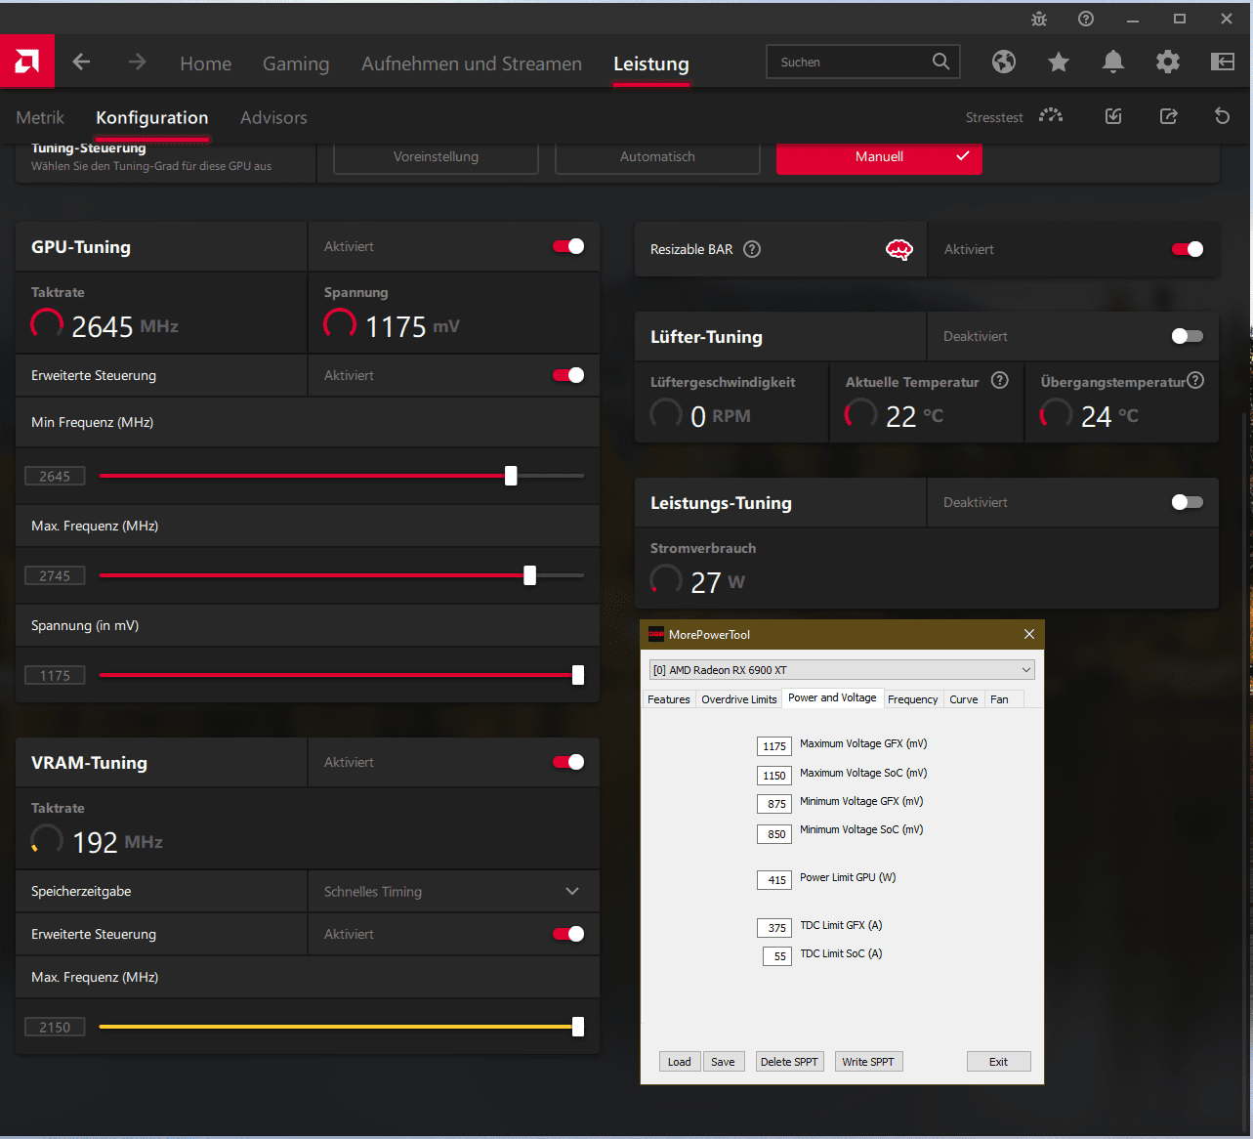
Task: Open notifications bell icon
Action: (1113, 62)
